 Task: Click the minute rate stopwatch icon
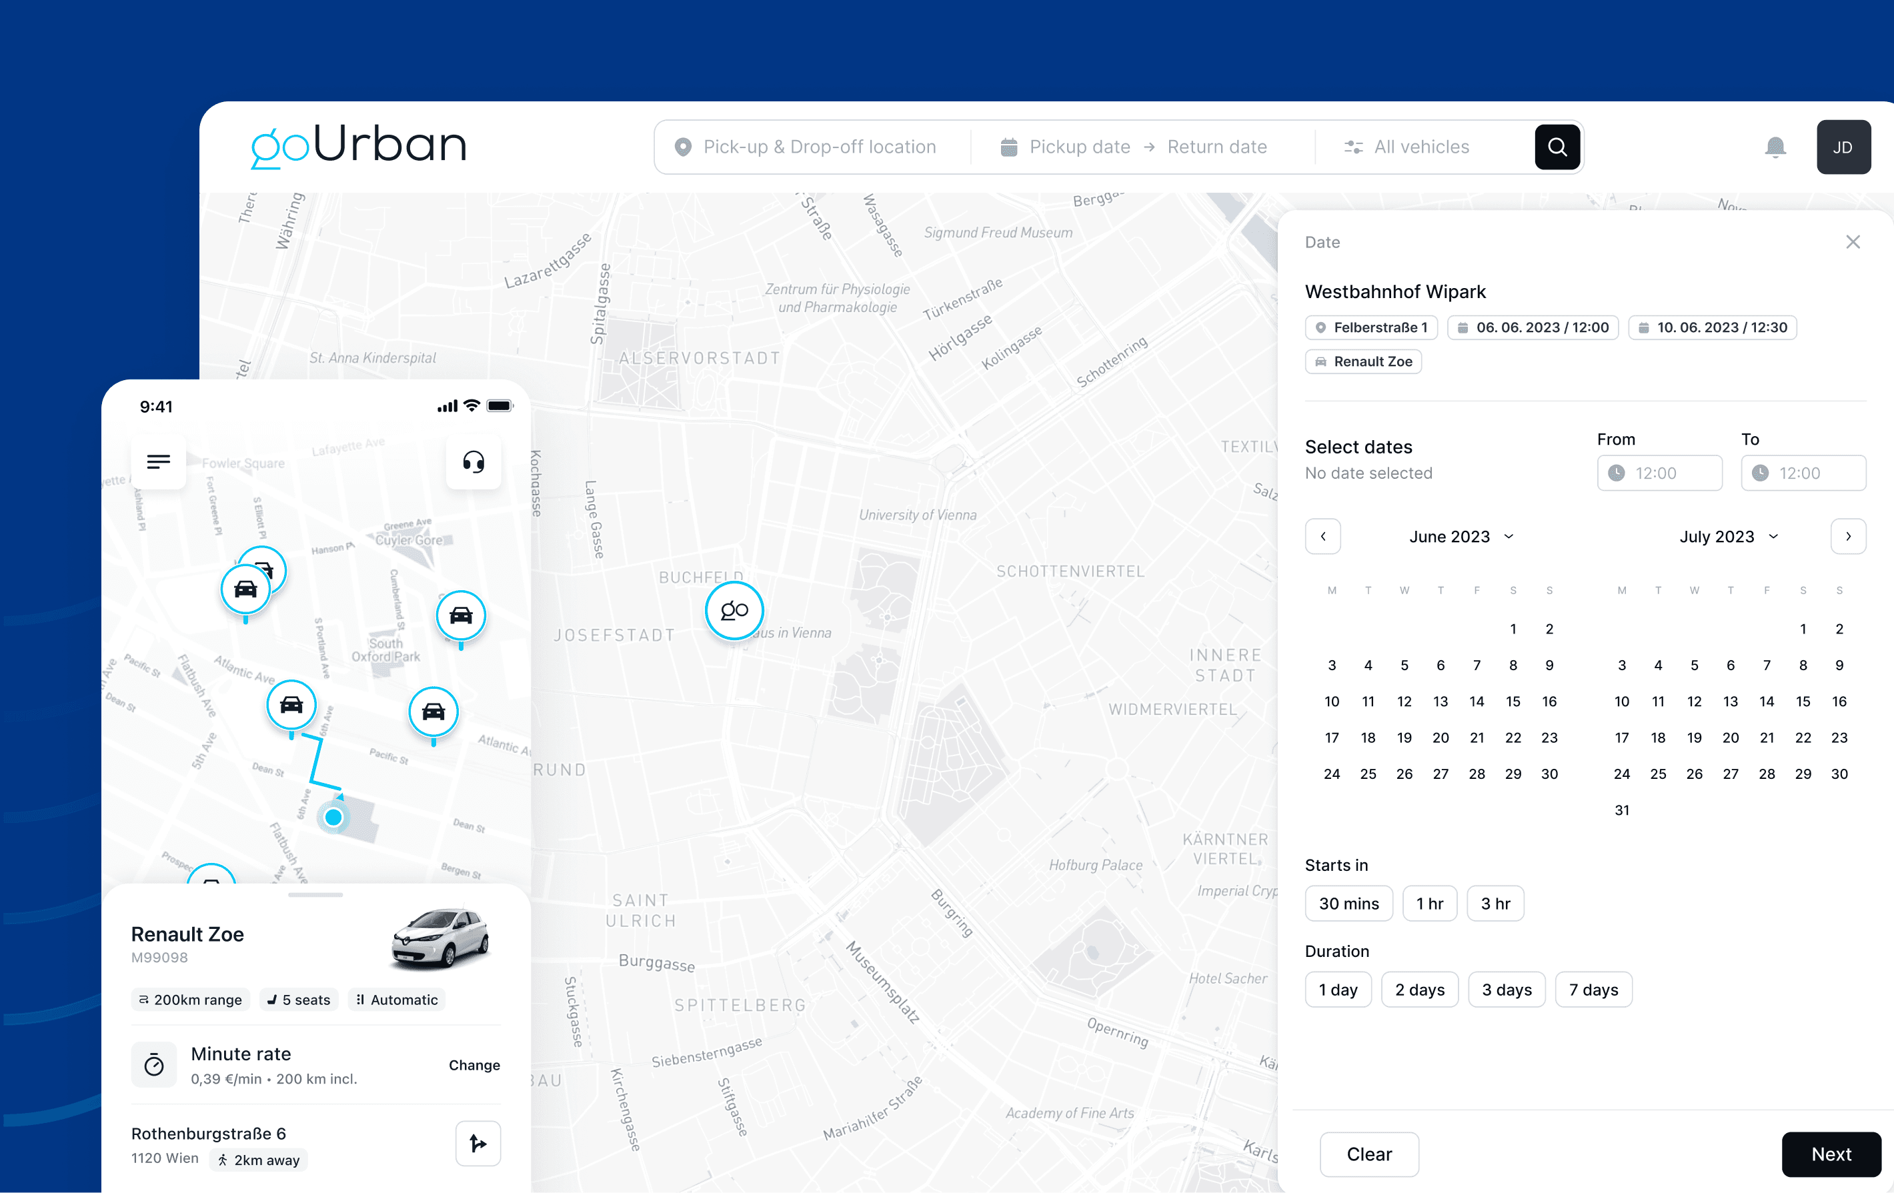tap(154, 1065)
